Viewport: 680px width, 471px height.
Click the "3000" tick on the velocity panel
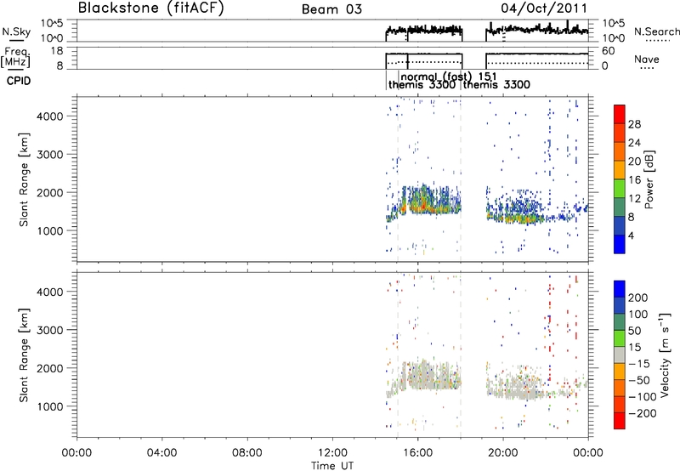click(50, 330)
